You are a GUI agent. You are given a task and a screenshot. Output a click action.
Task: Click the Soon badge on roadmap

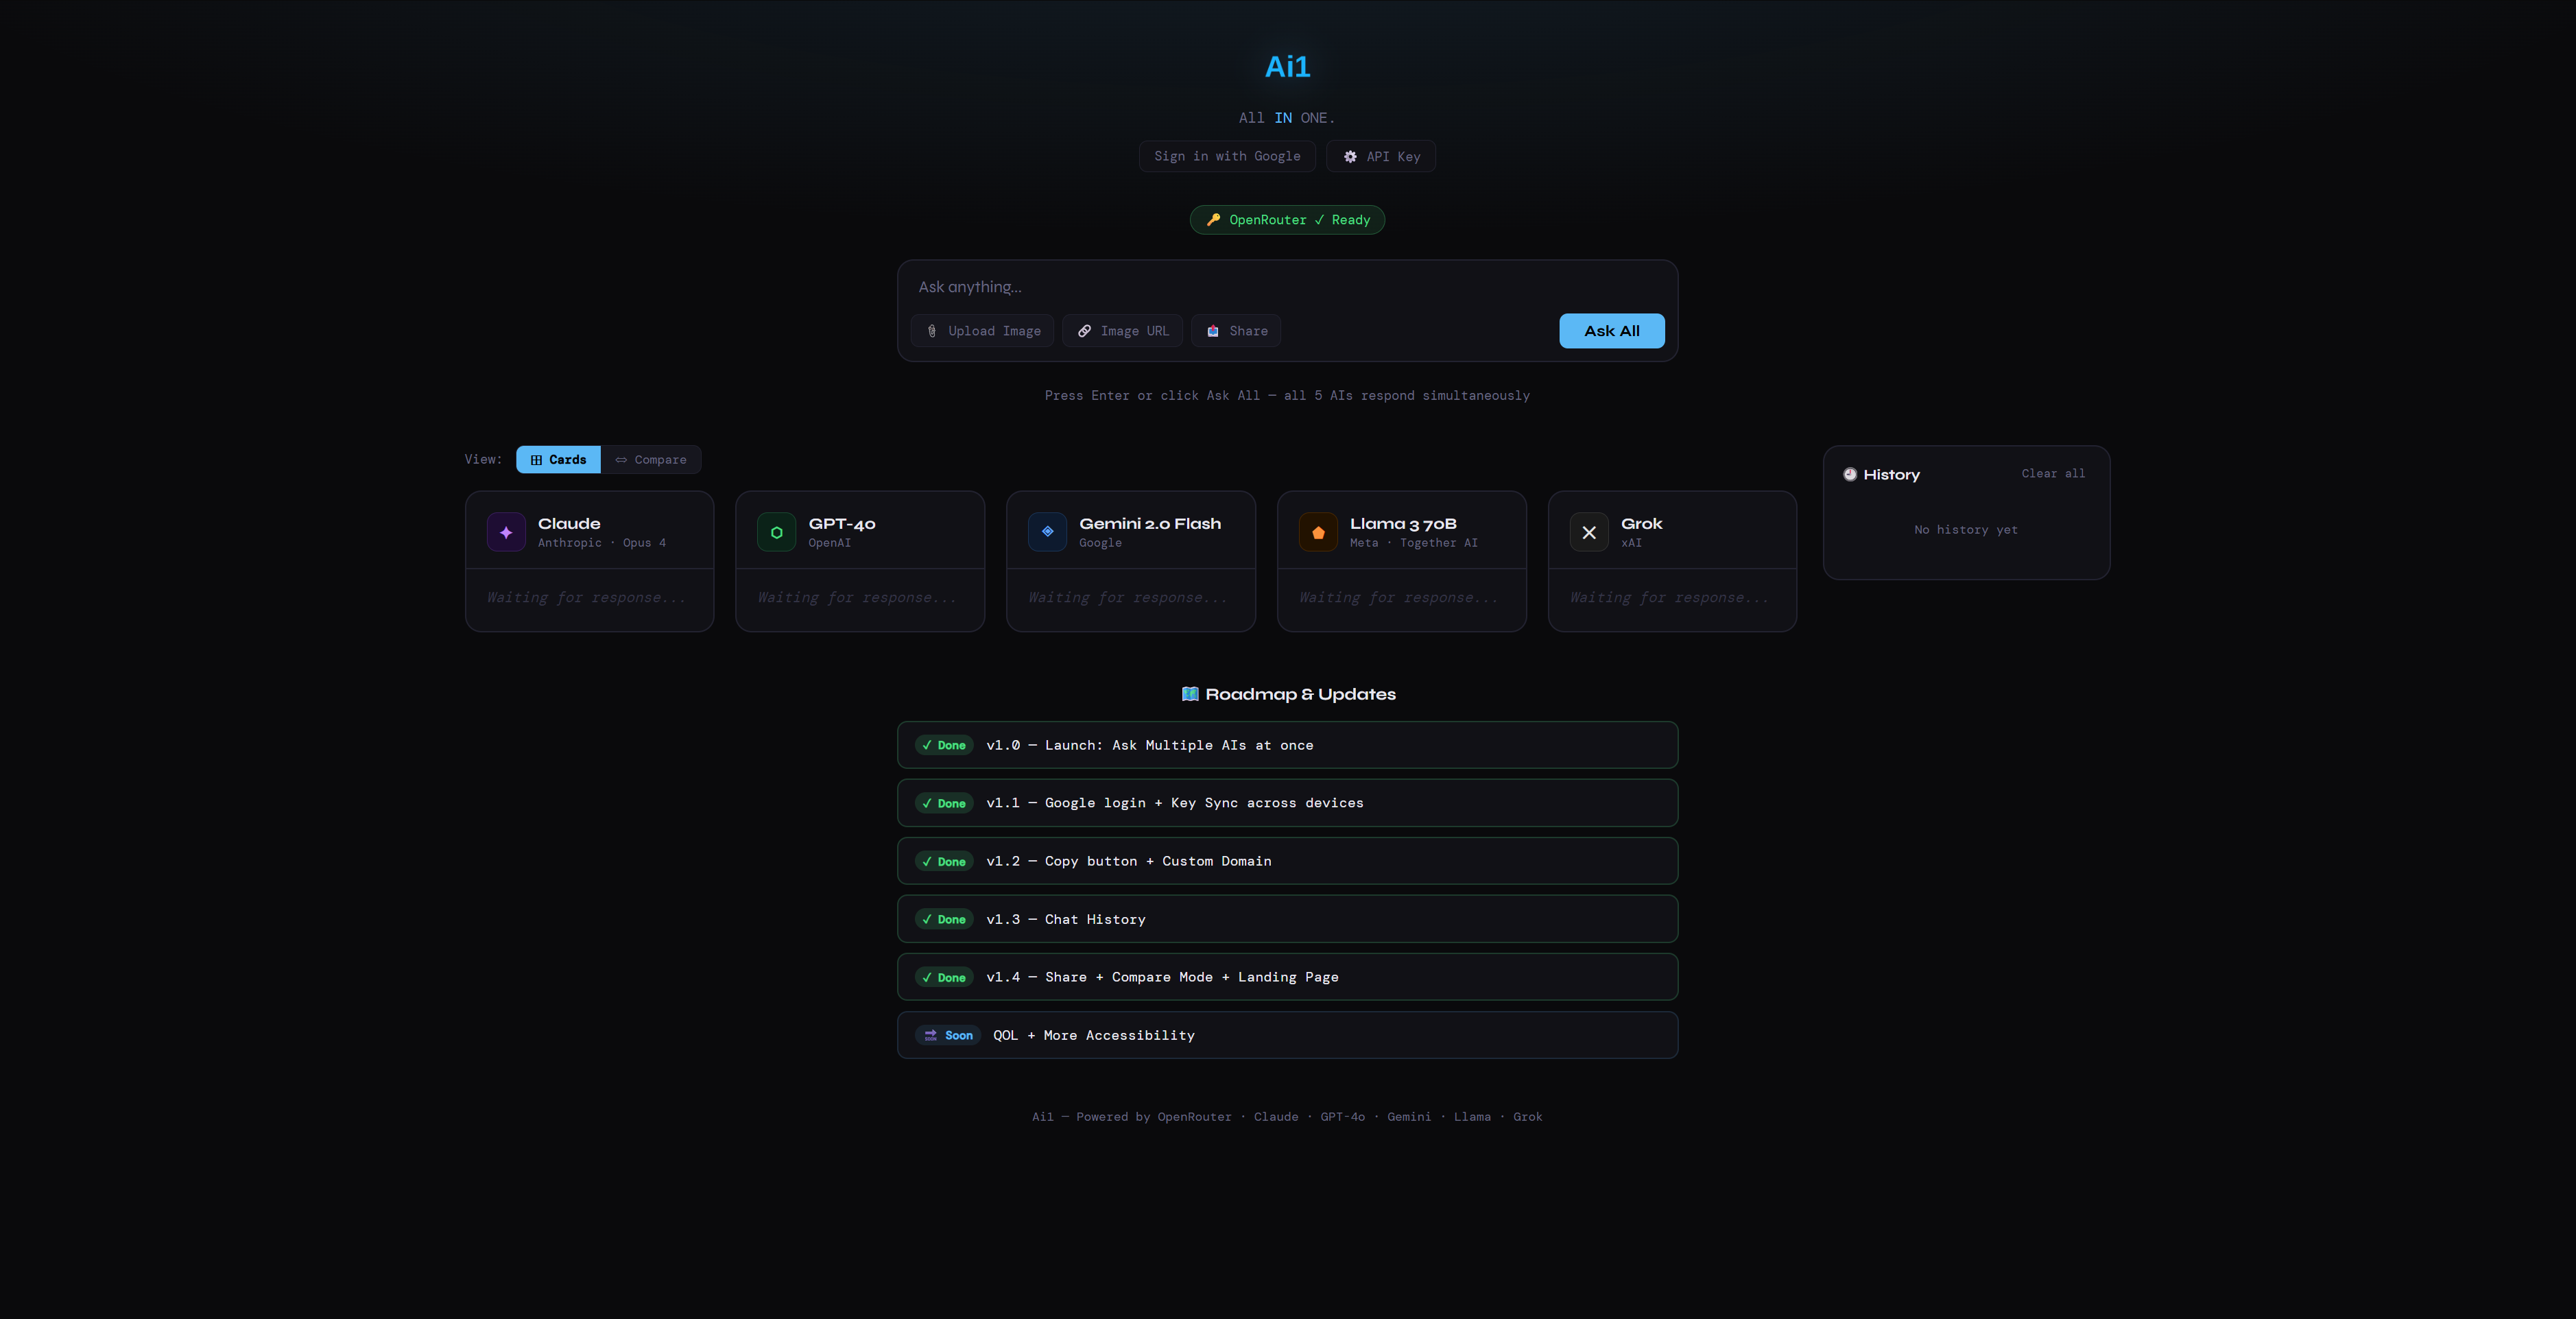click(948, 1035)
